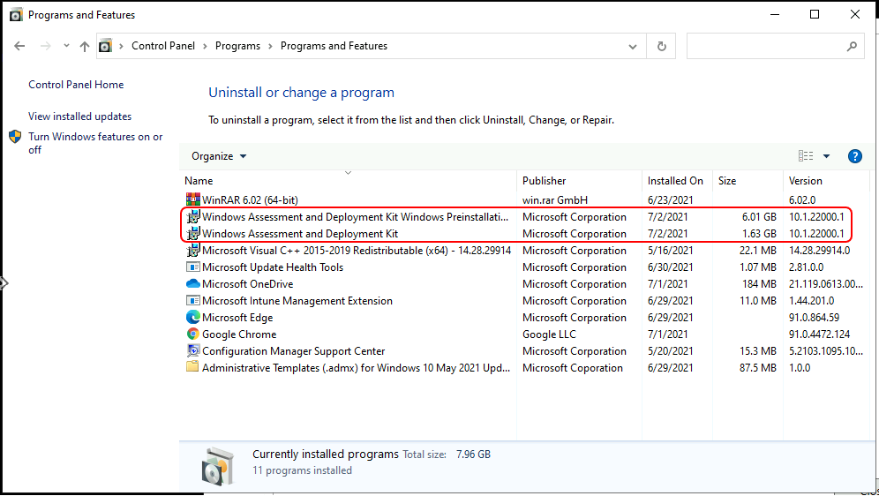Viewport: 879px width, 496px height.
Task: Click the Configuration Manager Support Center icon
Action: [x=193, y=351]
